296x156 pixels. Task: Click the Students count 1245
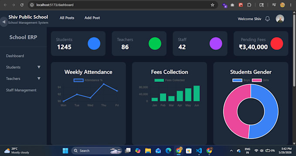(x=64, y=47)
